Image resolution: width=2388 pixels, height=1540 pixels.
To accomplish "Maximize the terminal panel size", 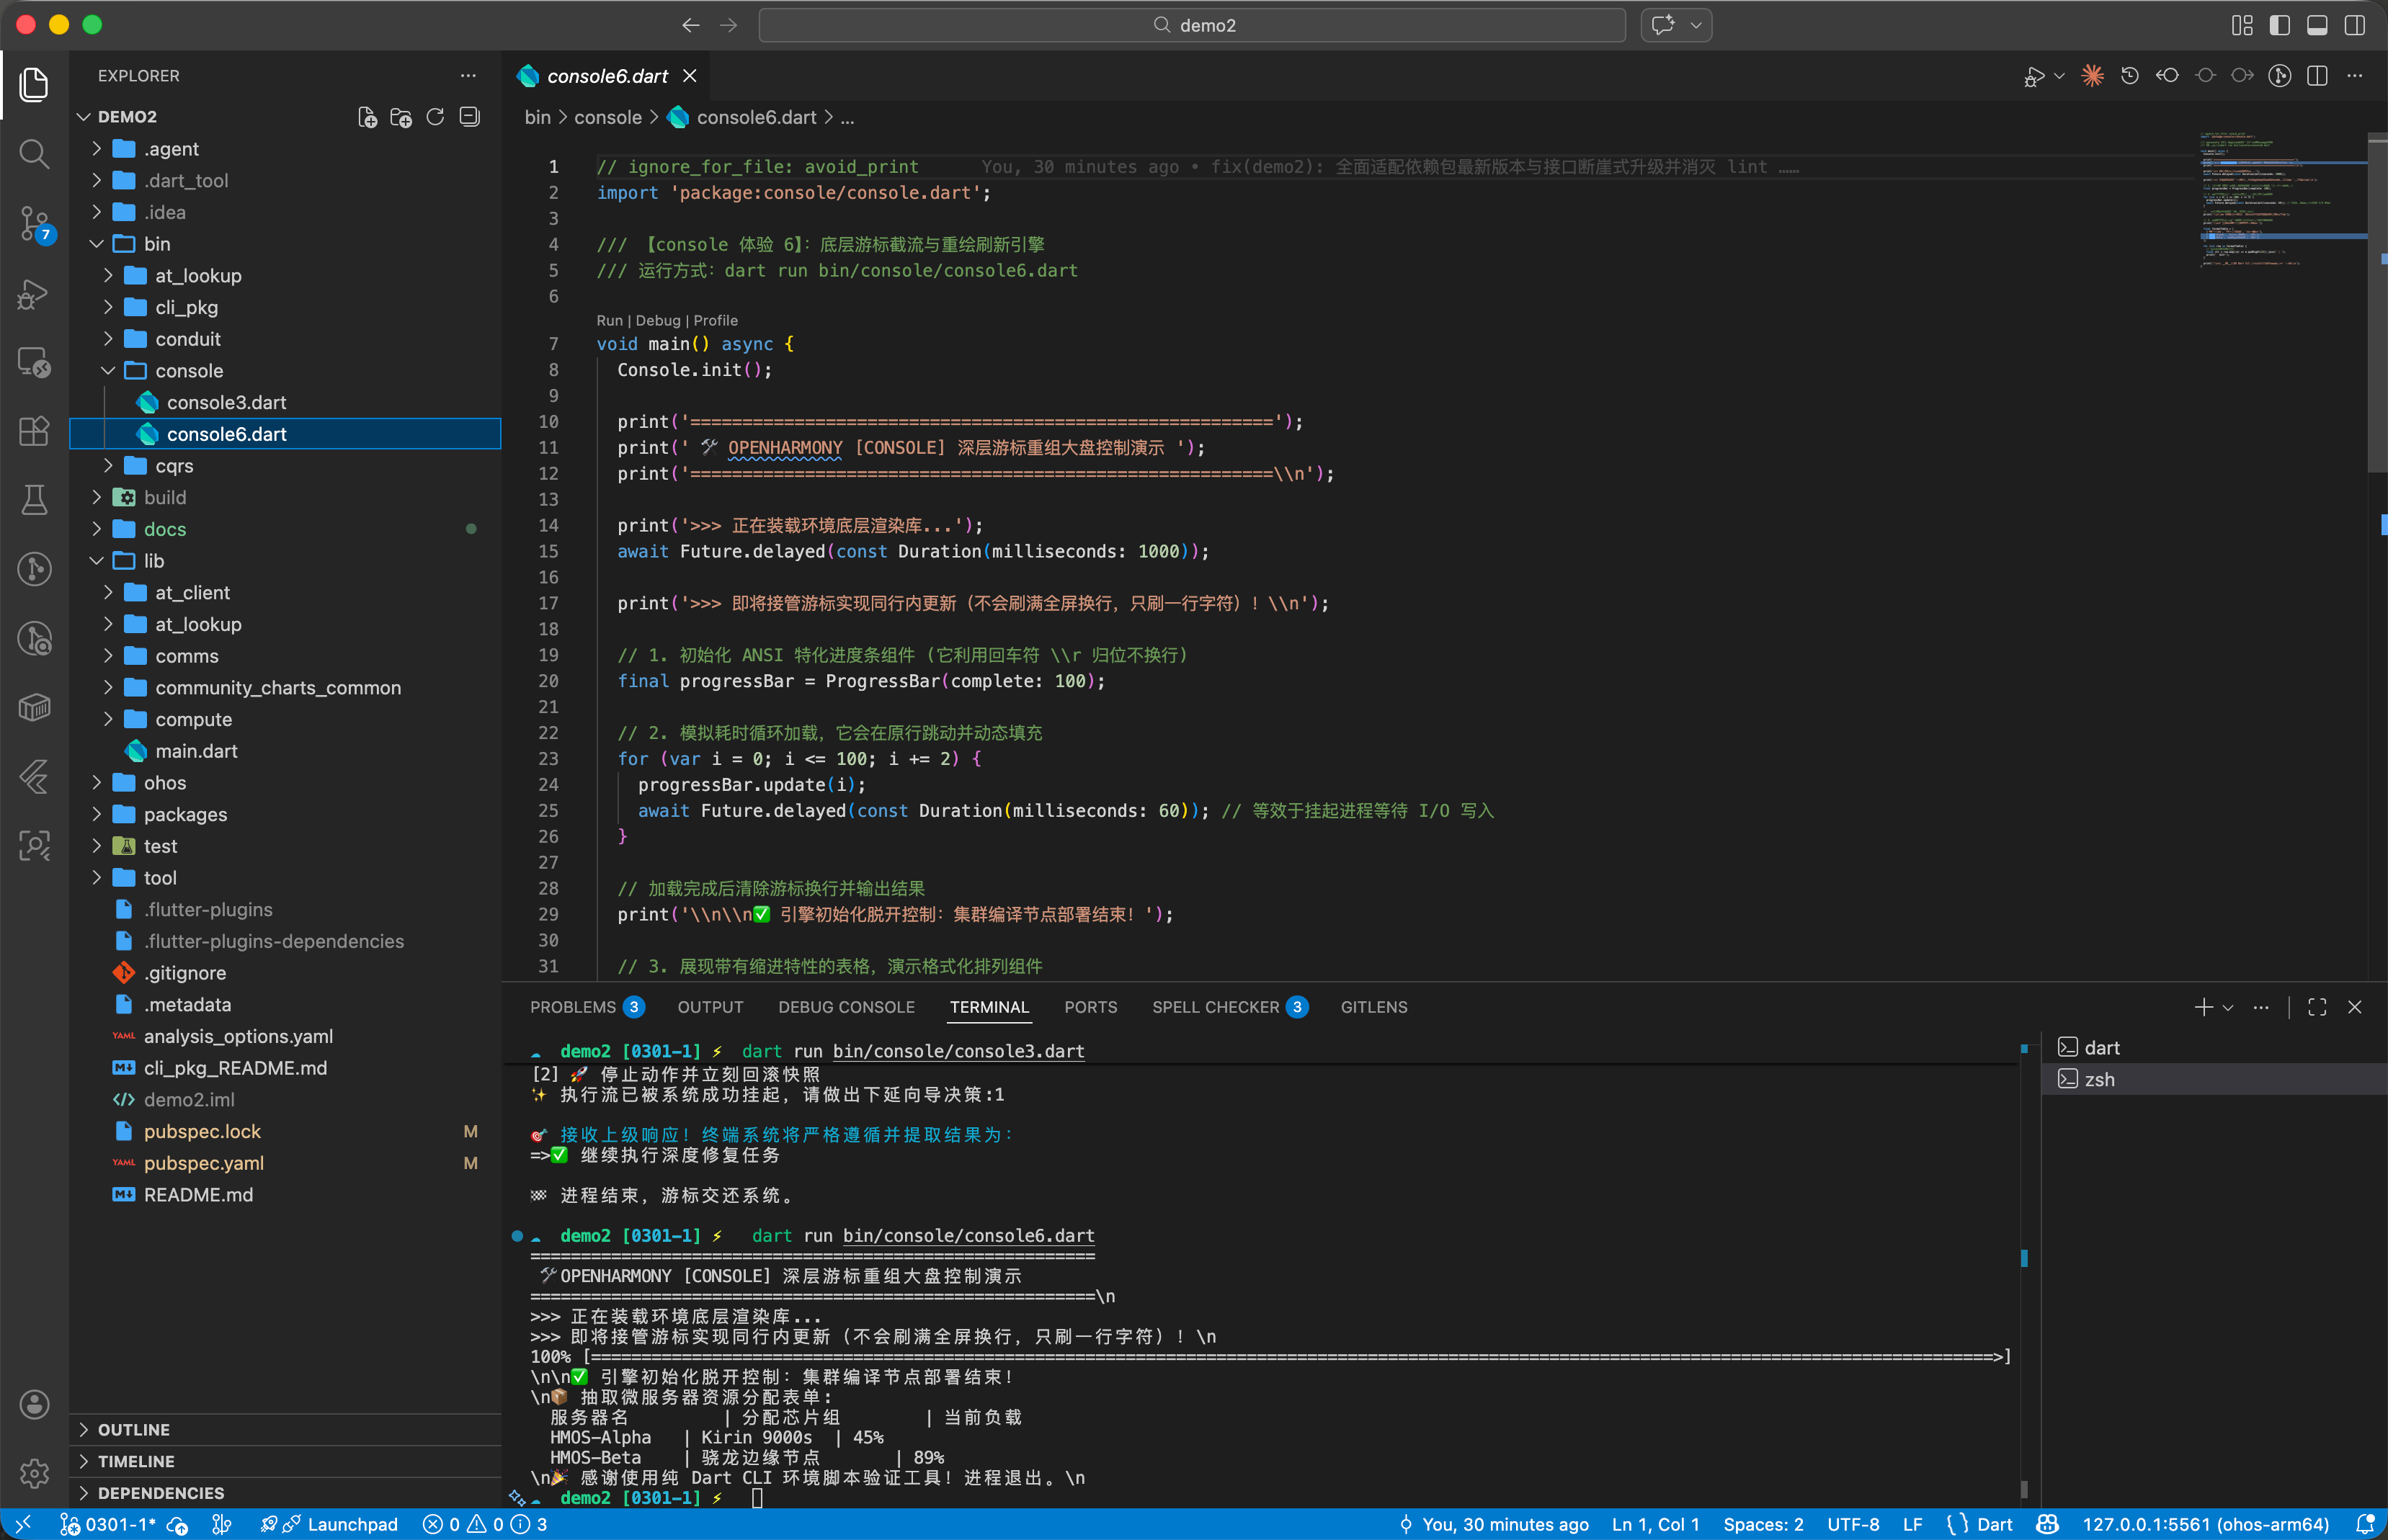I will (x=2317, y=1007).
